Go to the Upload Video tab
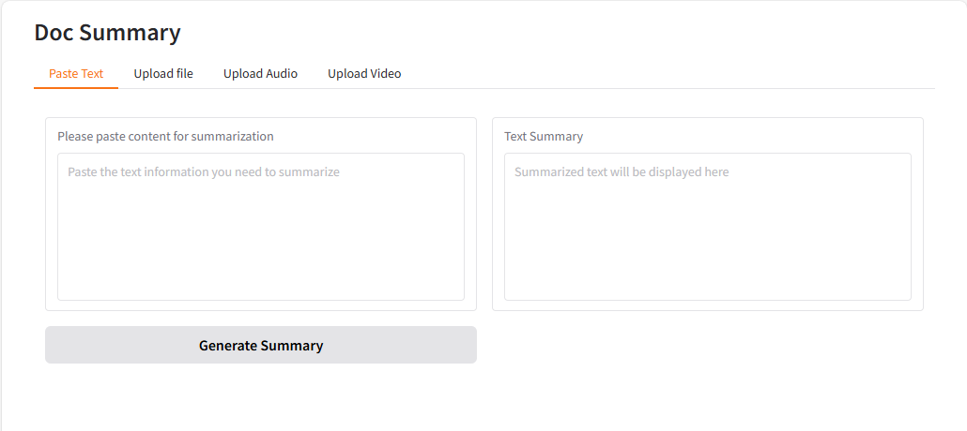 [x=364, y=73]
